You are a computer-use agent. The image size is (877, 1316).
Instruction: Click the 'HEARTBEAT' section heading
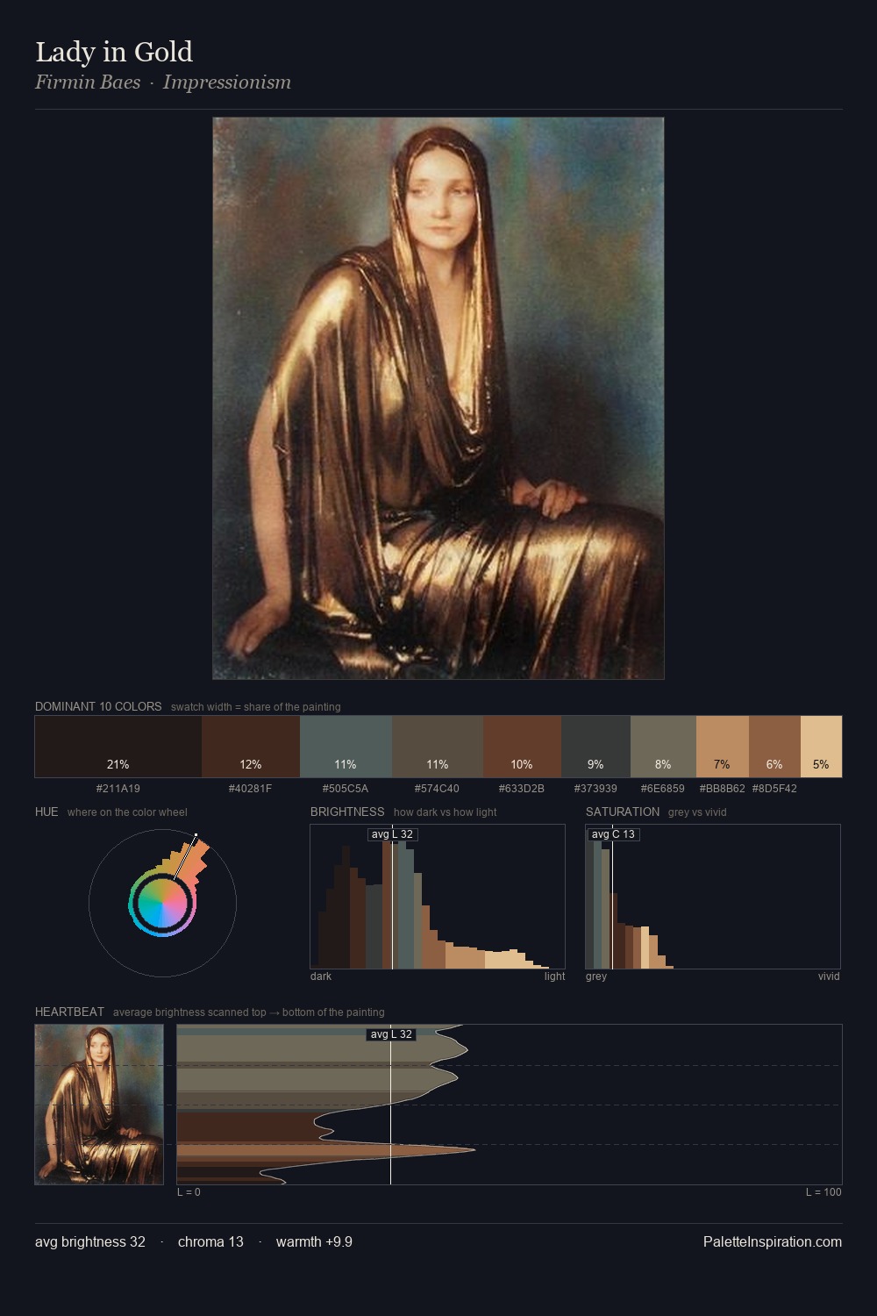click(x=69, y=1012)
